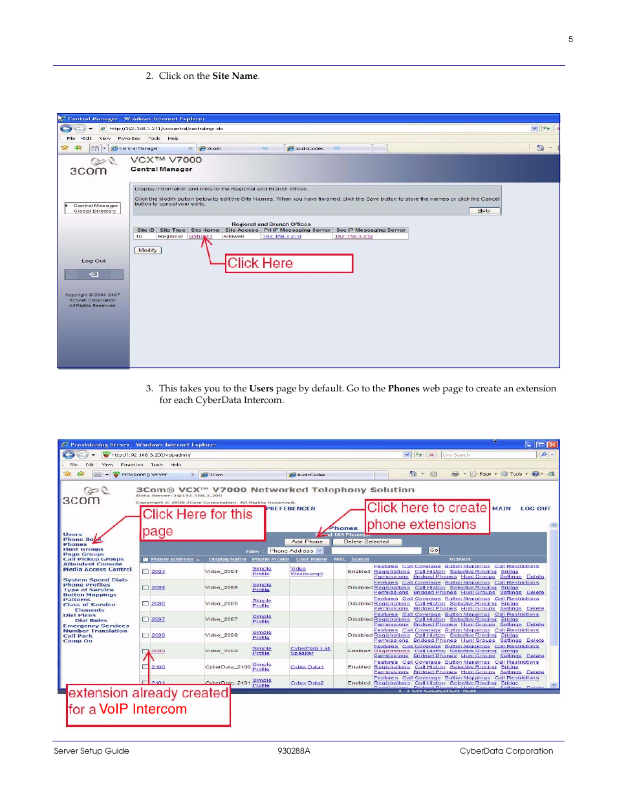Tick the checkbox for phone 2098

point(146,635)
